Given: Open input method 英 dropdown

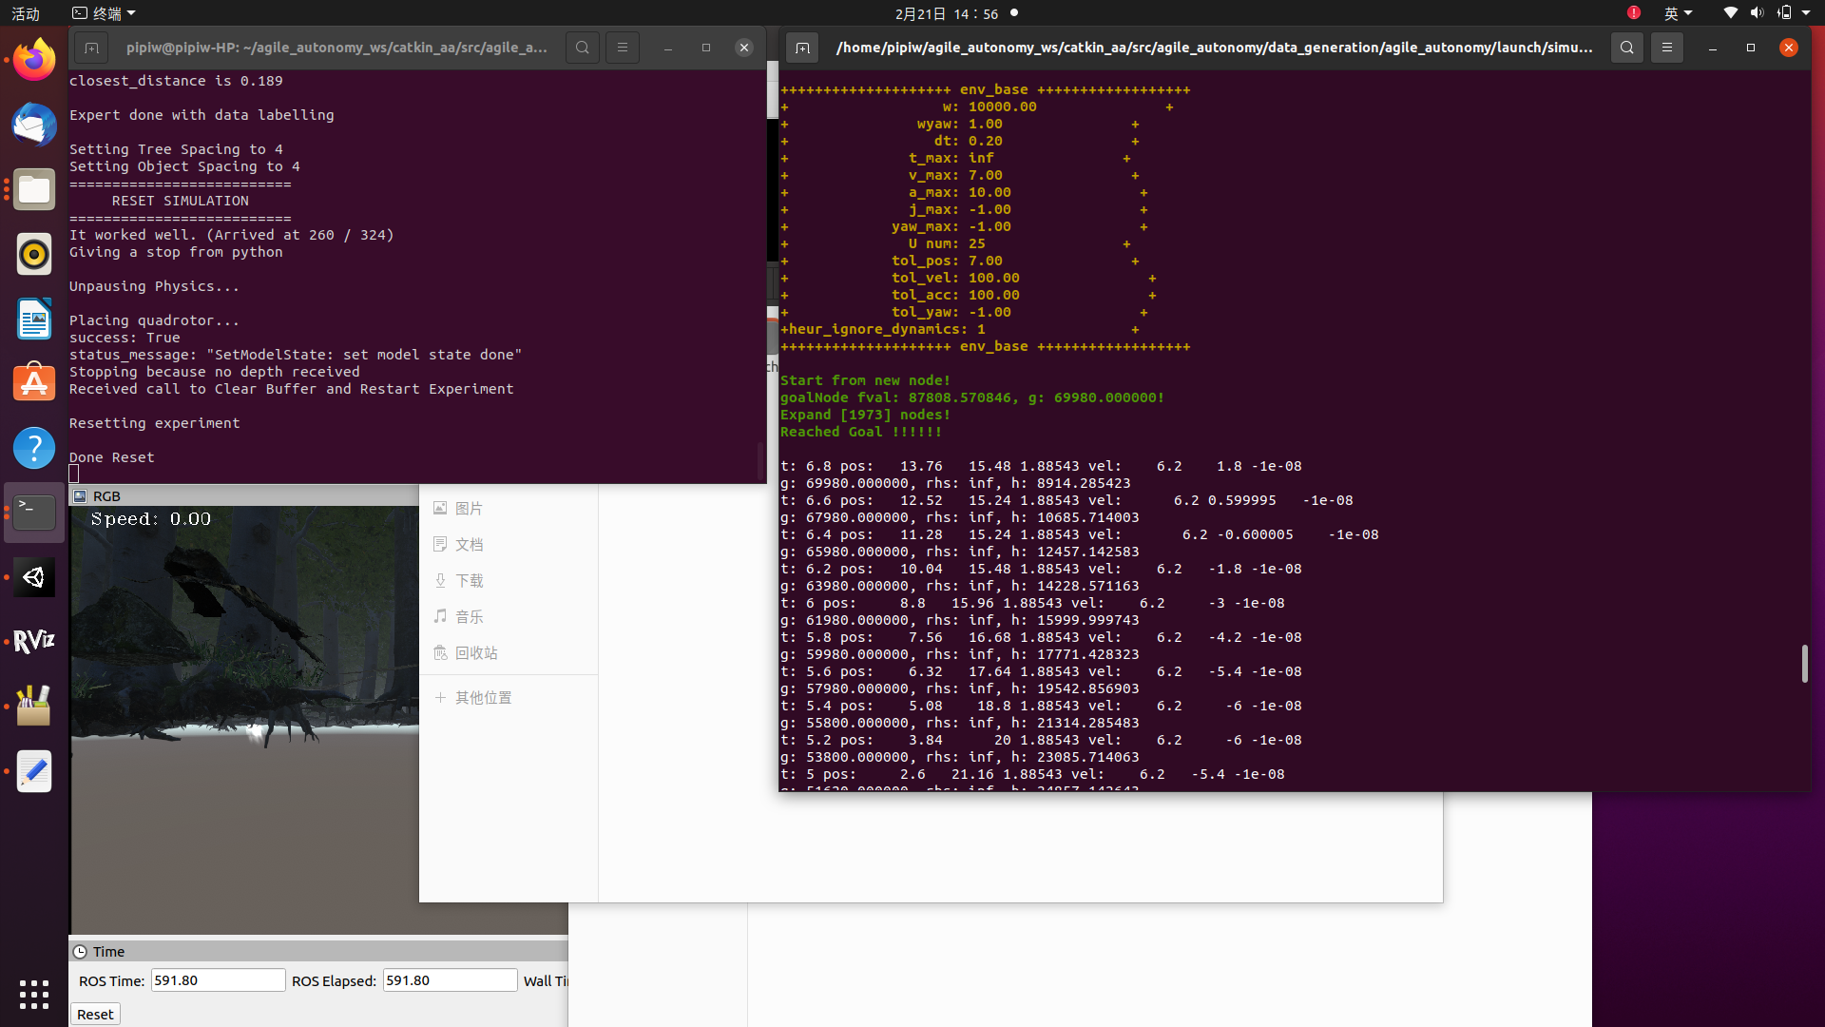Looking at the screenshot, I should point(1678,13).
